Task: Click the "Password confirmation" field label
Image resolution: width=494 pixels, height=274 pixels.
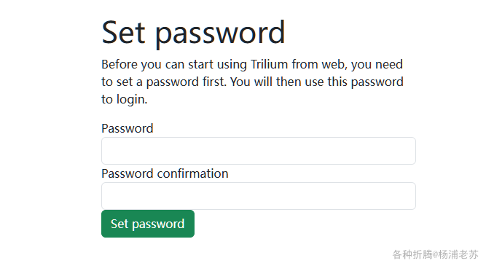Action: (165, 174)
